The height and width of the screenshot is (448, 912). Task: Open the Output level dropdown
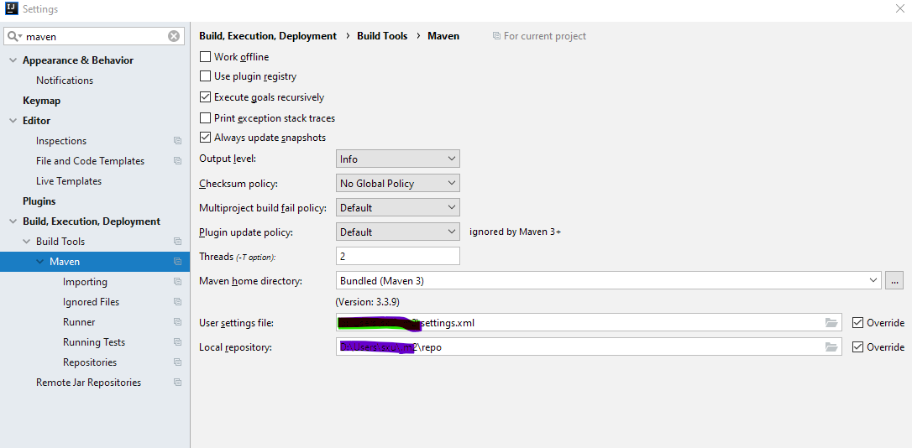click(398, 159)
